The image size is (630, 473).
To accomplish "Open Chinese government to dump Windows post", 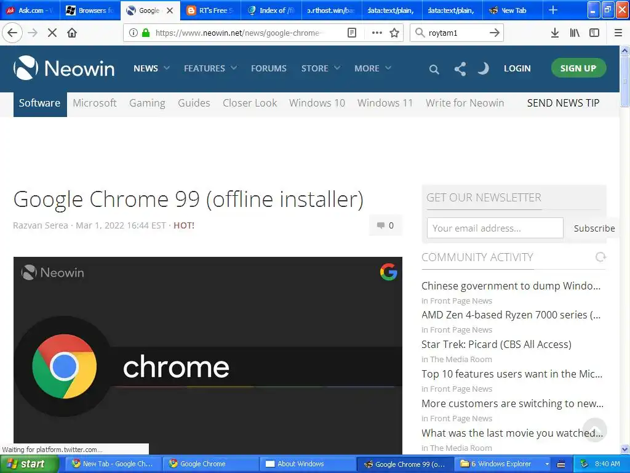I will point(511,286).
